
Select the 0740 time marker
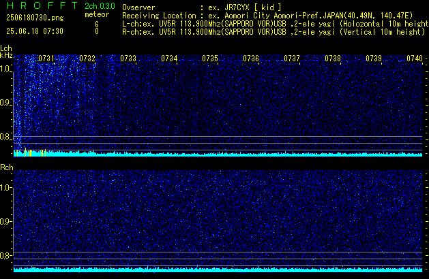pyautogui.click(x=415, y=59)
